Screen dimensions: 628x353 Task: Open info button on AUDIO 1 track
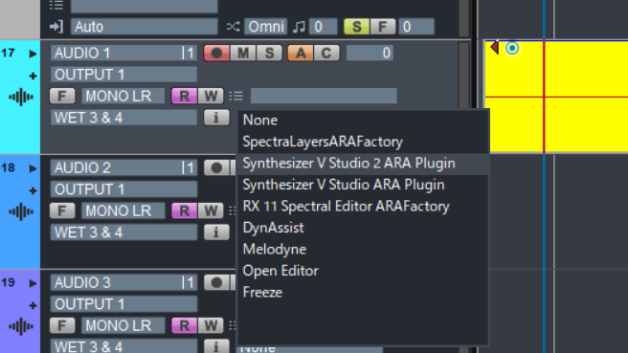point(216,118)
